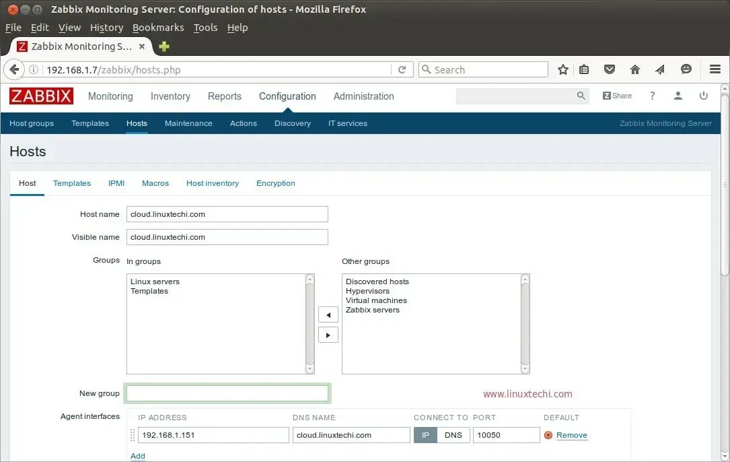Open Administration main menu
This screenshot has width=730, height=462.
point(363,96)
